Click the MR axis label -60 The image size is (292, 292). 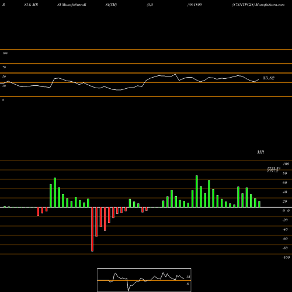(x=285, y=239)
